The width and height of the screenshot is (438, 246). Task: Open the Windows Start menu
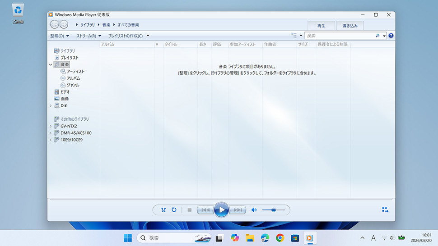128,238
